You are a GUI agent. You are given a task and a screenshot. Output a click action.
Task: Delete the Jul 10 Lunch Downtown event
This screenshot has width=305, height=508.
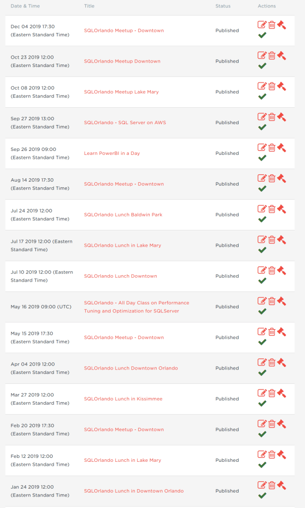pos(272,271)
